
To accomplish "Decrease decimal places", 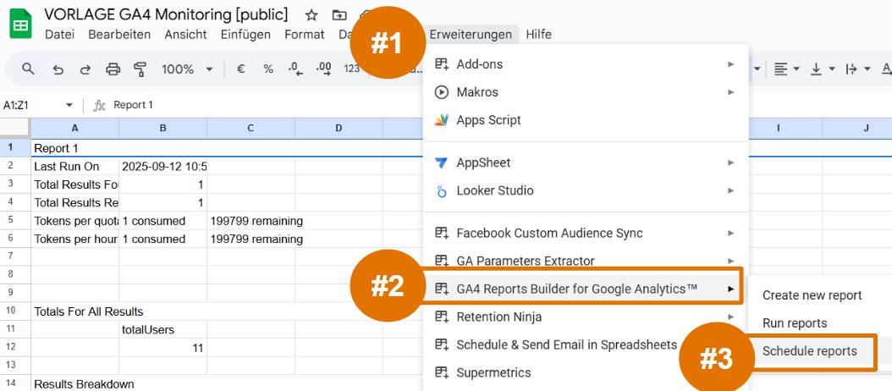I will point(295,69).
